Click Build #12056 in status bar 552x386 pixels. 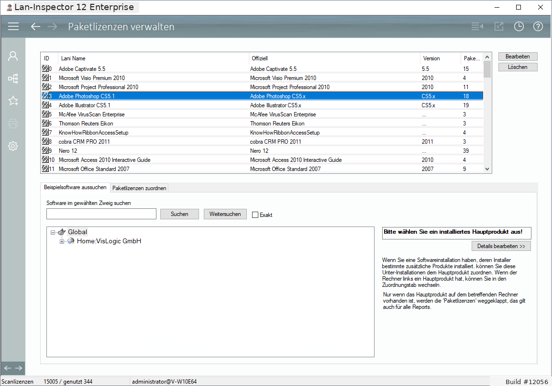pyautogui.click(x=527, y=382)
